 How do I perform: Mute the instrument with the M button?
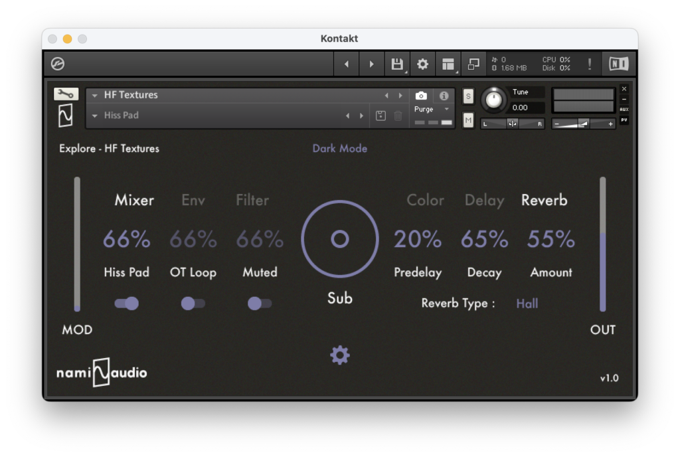[467, 121]
